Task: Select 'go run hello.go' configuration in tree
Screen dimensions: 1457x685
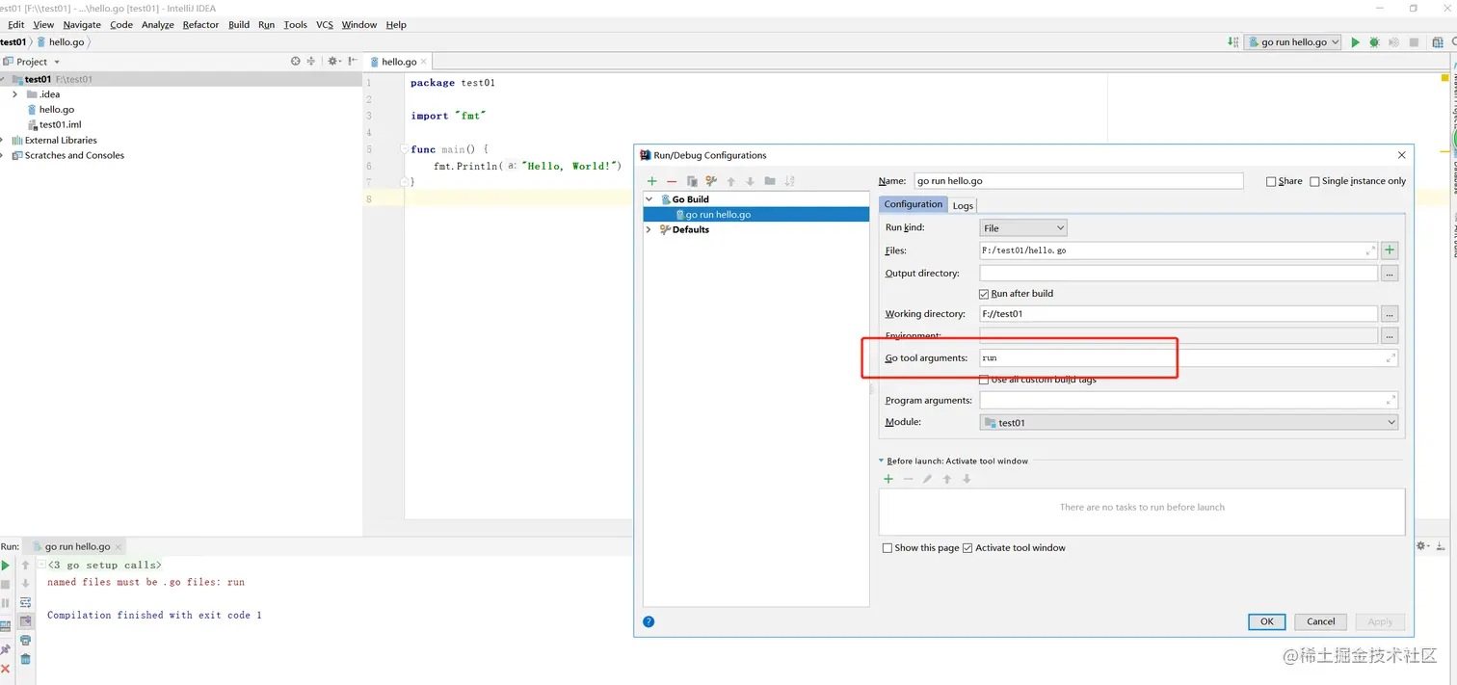Action: tap(756, 215)
